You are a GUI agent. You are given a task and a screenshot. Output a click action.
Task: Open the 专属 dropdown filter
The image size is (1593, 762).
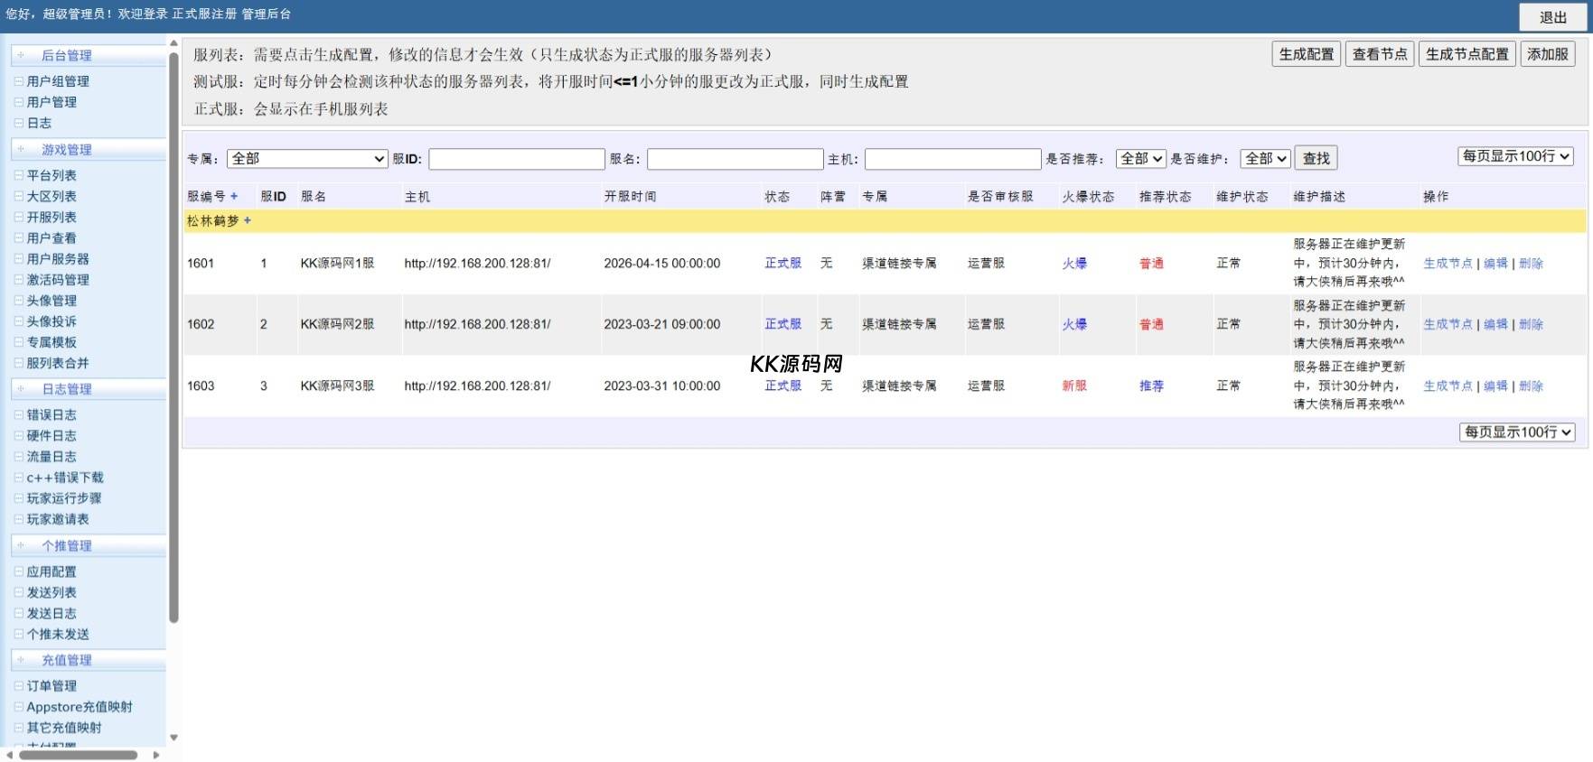[307, 159]
